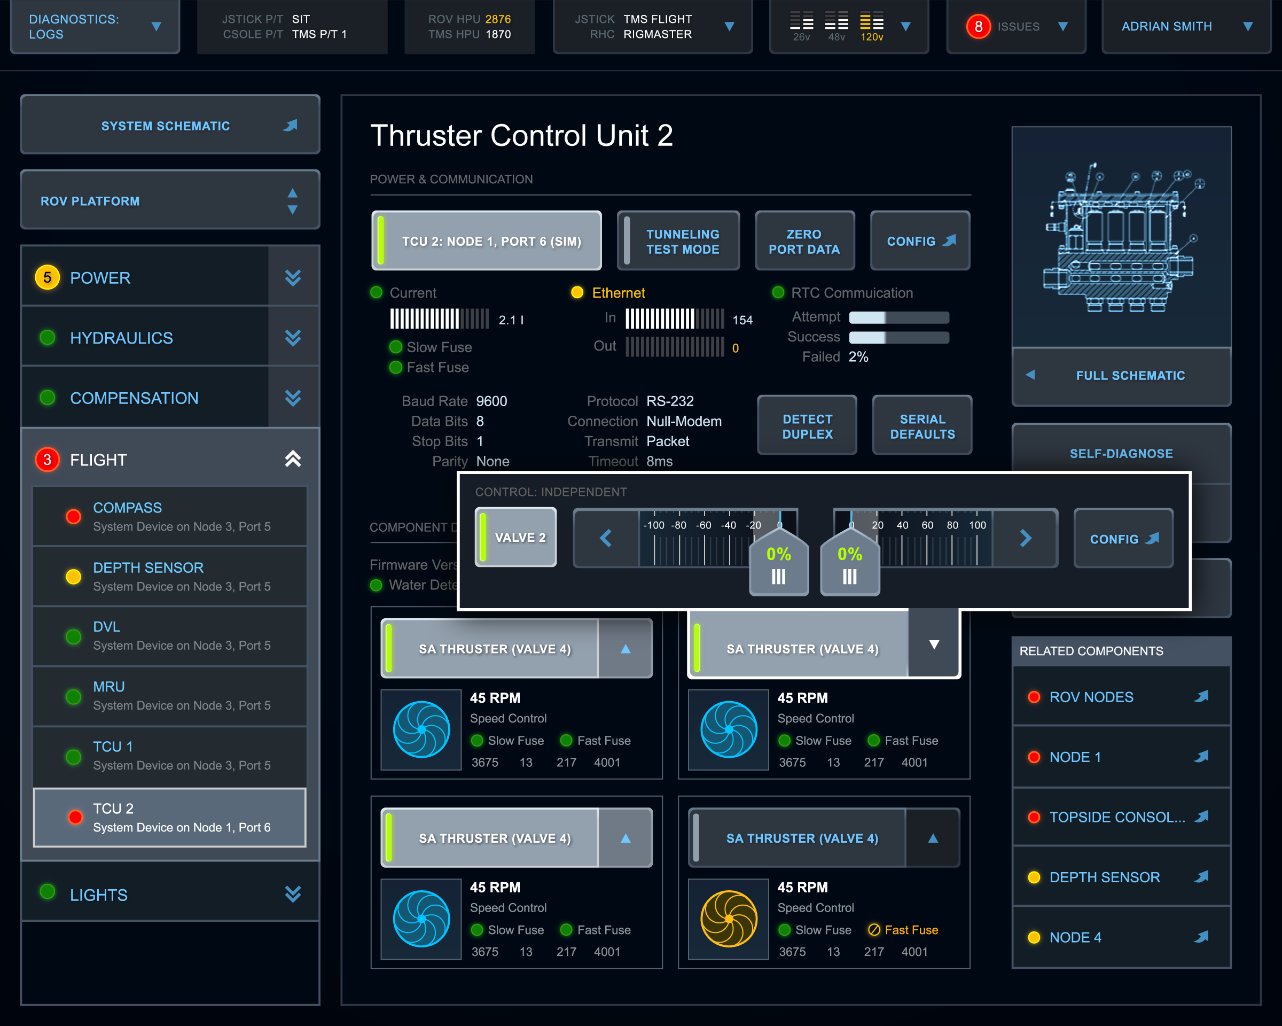Click the yellow thruster fan icon
The image size is (1282, 1026).
[729, 919]
